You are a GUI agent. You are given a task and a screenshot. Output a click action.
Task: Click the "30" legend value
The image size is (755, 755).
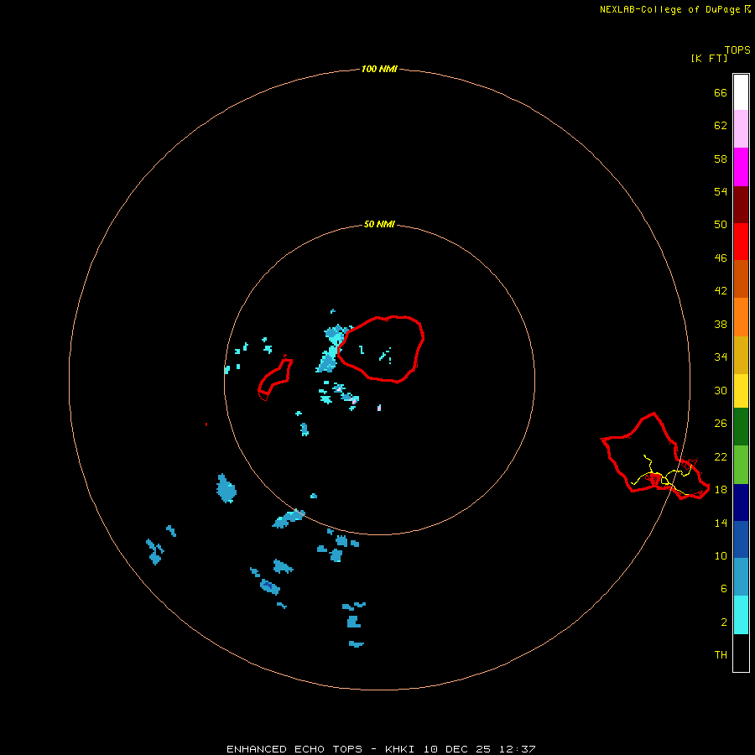coord(721,390)
